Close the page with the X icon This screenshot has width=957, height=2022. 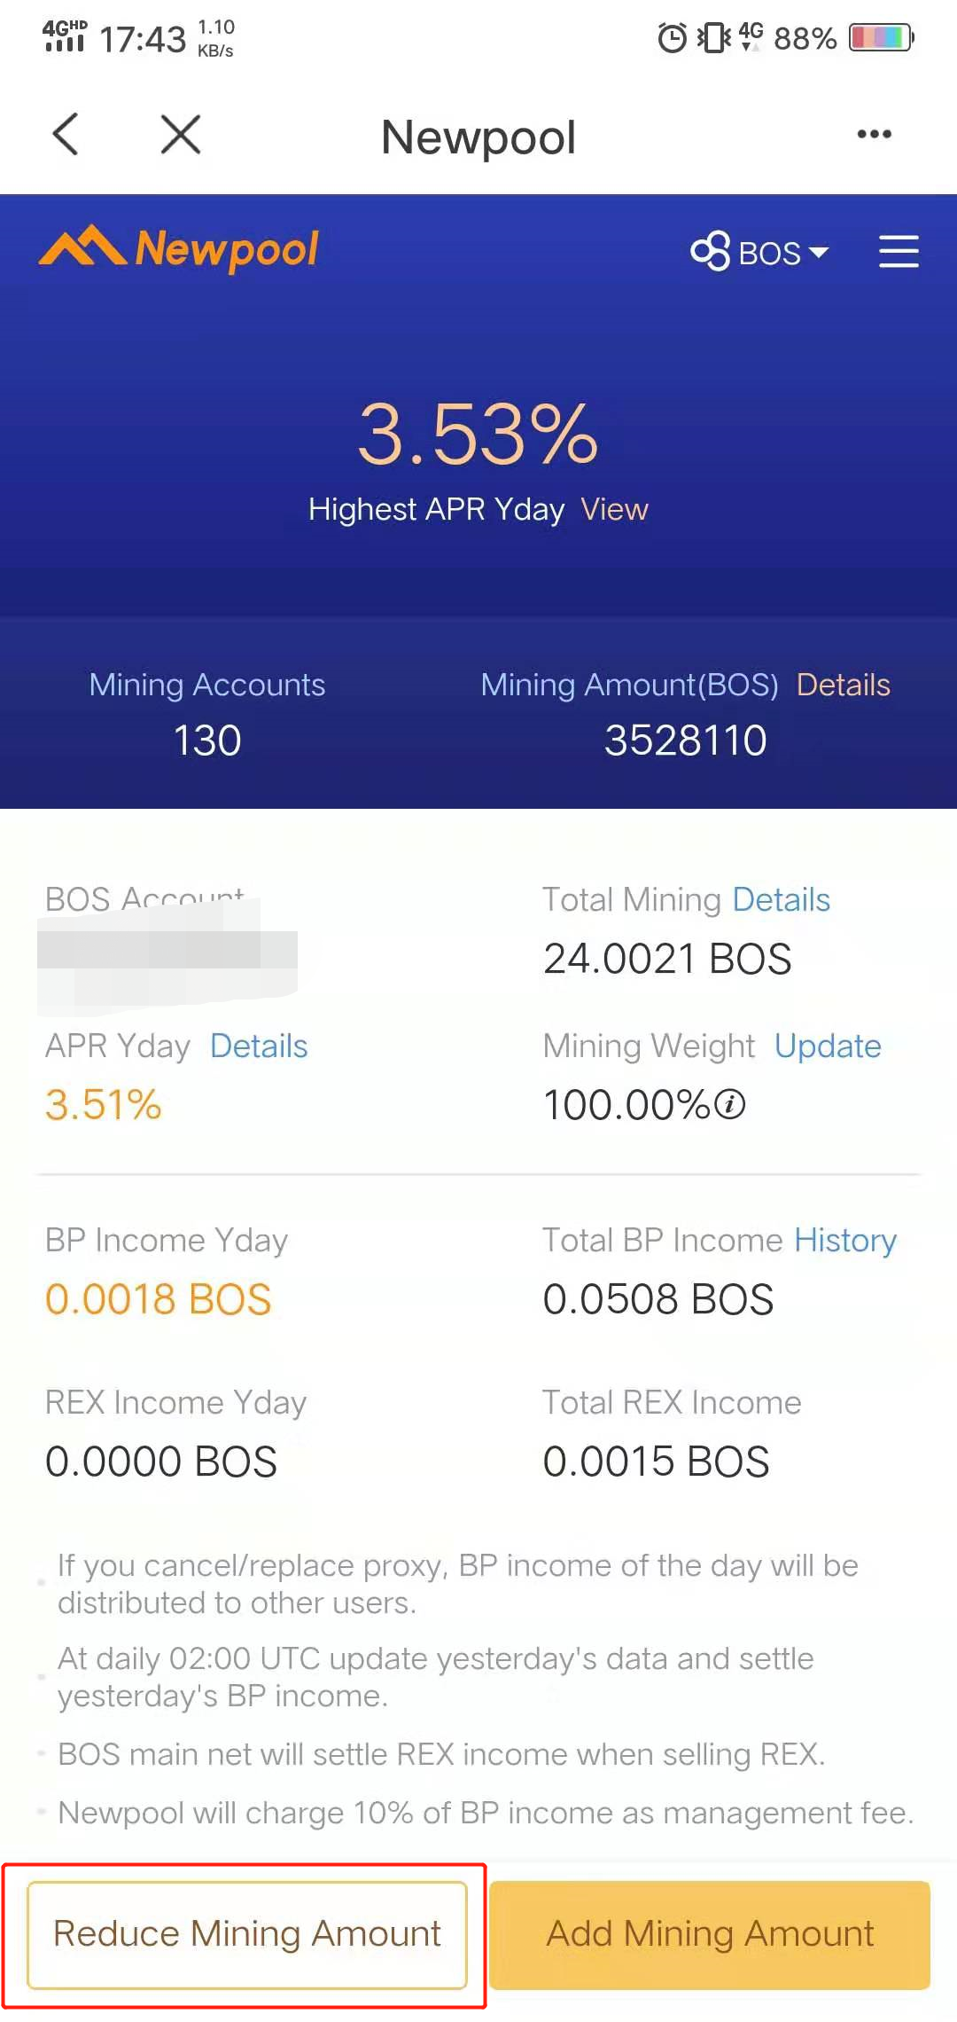[x=181, y=135]
